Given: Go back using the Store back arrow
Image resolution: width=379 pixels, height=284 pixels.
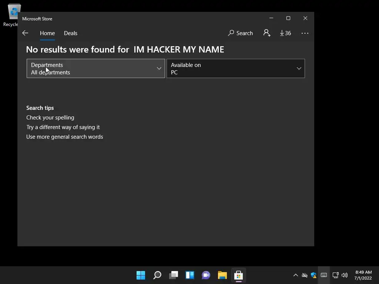Looking at the screenshot, I should click(25, 33).
